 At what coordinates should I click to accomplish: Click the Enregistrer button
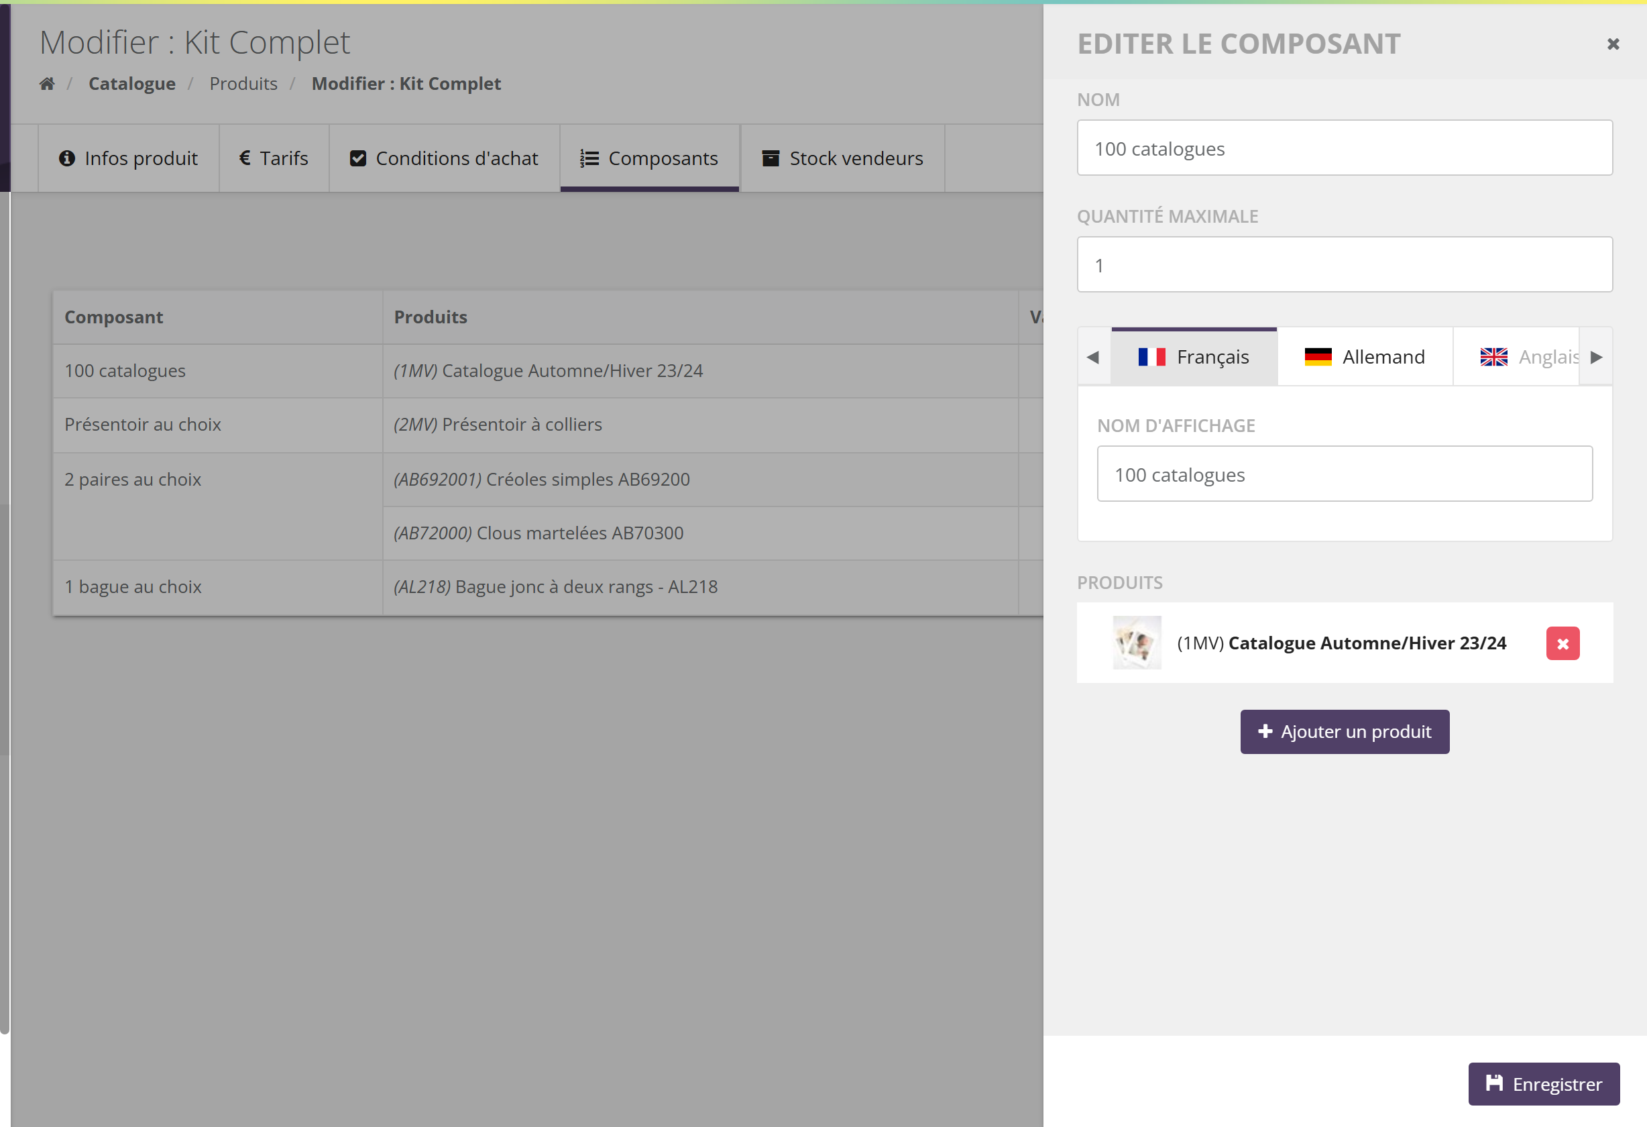(1544, 1085)
